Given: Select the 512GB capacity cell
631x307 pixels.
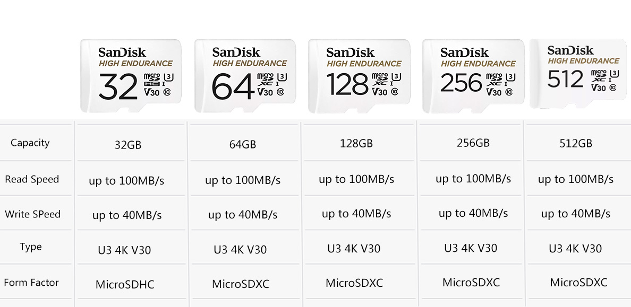Looking at the screenshot, I should 576,144.
